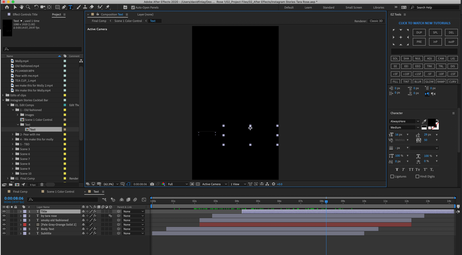Open the Small Screen workspace
Screen dimensions: 462x255
point(353,8)
